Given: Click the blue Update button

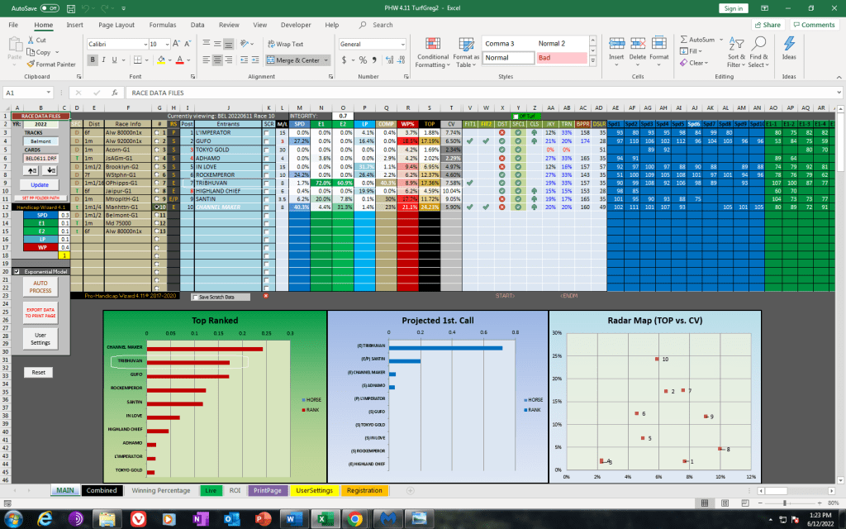Looking at the screenshot, I should (39, 184).
